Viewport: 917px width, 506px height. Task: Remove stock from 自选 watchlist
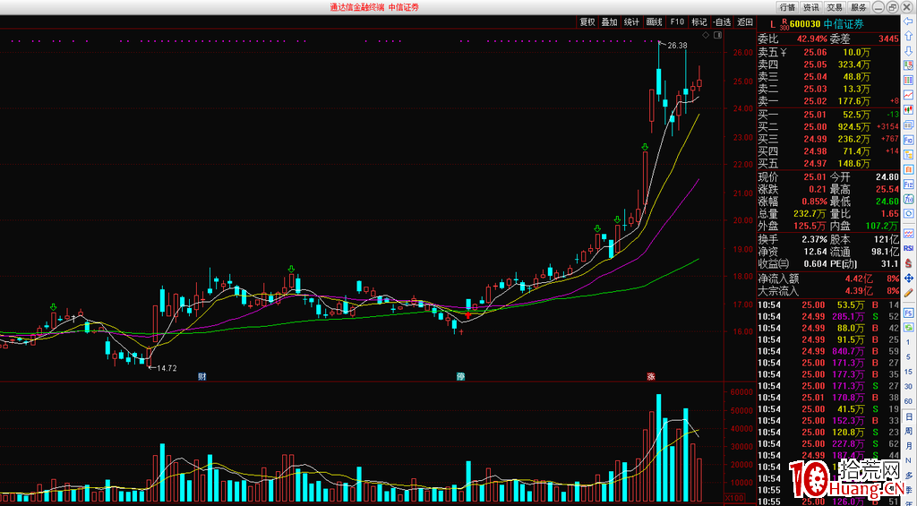[x=722, y=22]
